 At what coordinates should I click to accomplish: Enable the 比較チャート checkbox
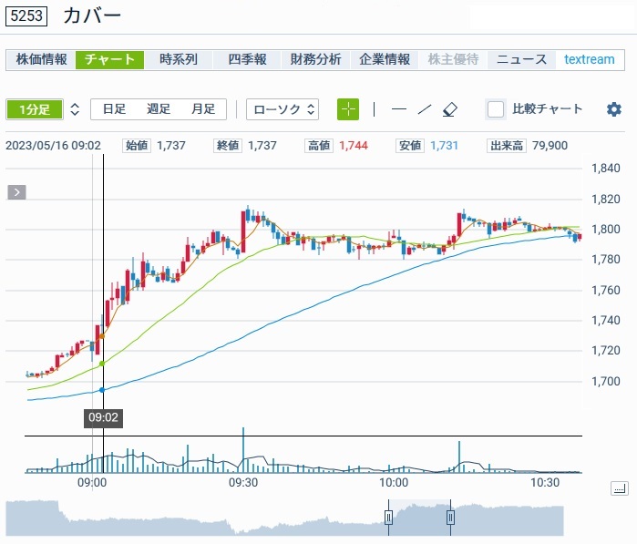coord(496,109)
